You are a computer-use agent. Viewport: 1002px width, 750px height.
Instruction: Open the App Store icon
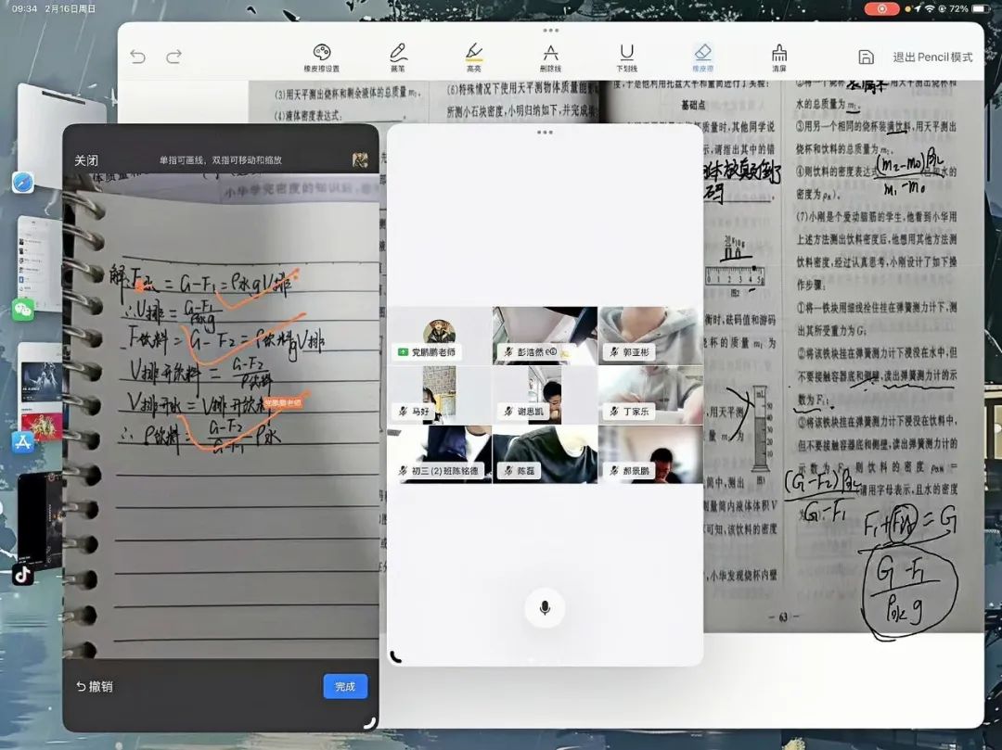23,441
